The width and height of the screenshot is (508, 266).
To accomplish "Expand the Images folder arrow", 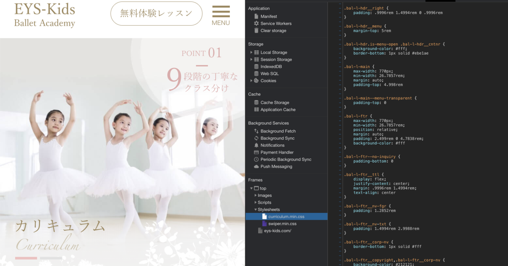I will point(255,195).
